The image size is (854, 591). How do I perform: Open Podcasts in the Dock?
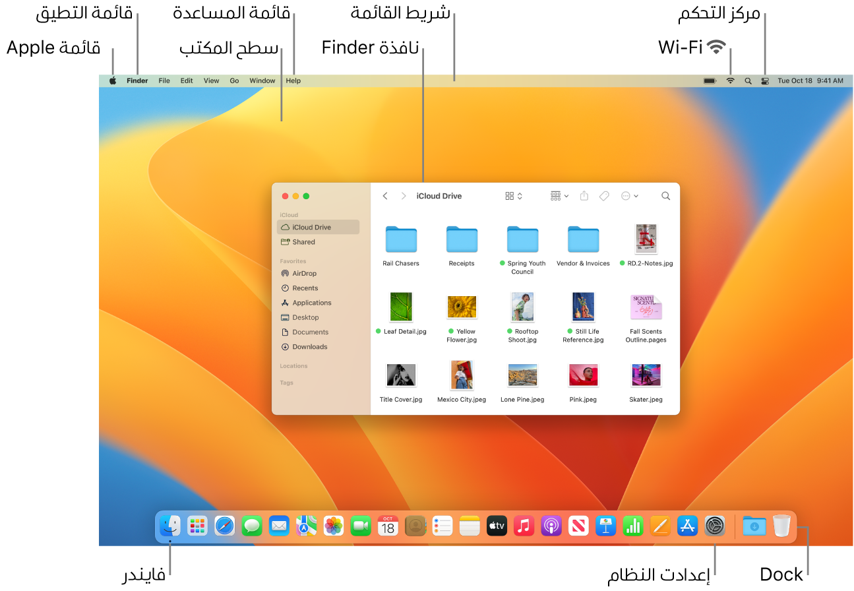click(551, 526)
